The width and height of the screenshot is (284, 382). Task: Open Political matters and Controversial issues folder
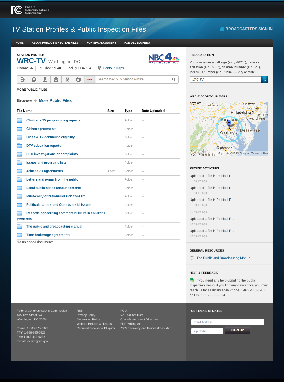coord(59,205)
